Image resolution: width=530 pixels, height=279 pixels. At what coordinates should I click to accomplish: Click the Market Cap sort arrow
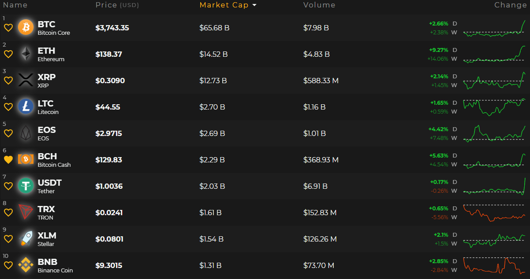254,5
